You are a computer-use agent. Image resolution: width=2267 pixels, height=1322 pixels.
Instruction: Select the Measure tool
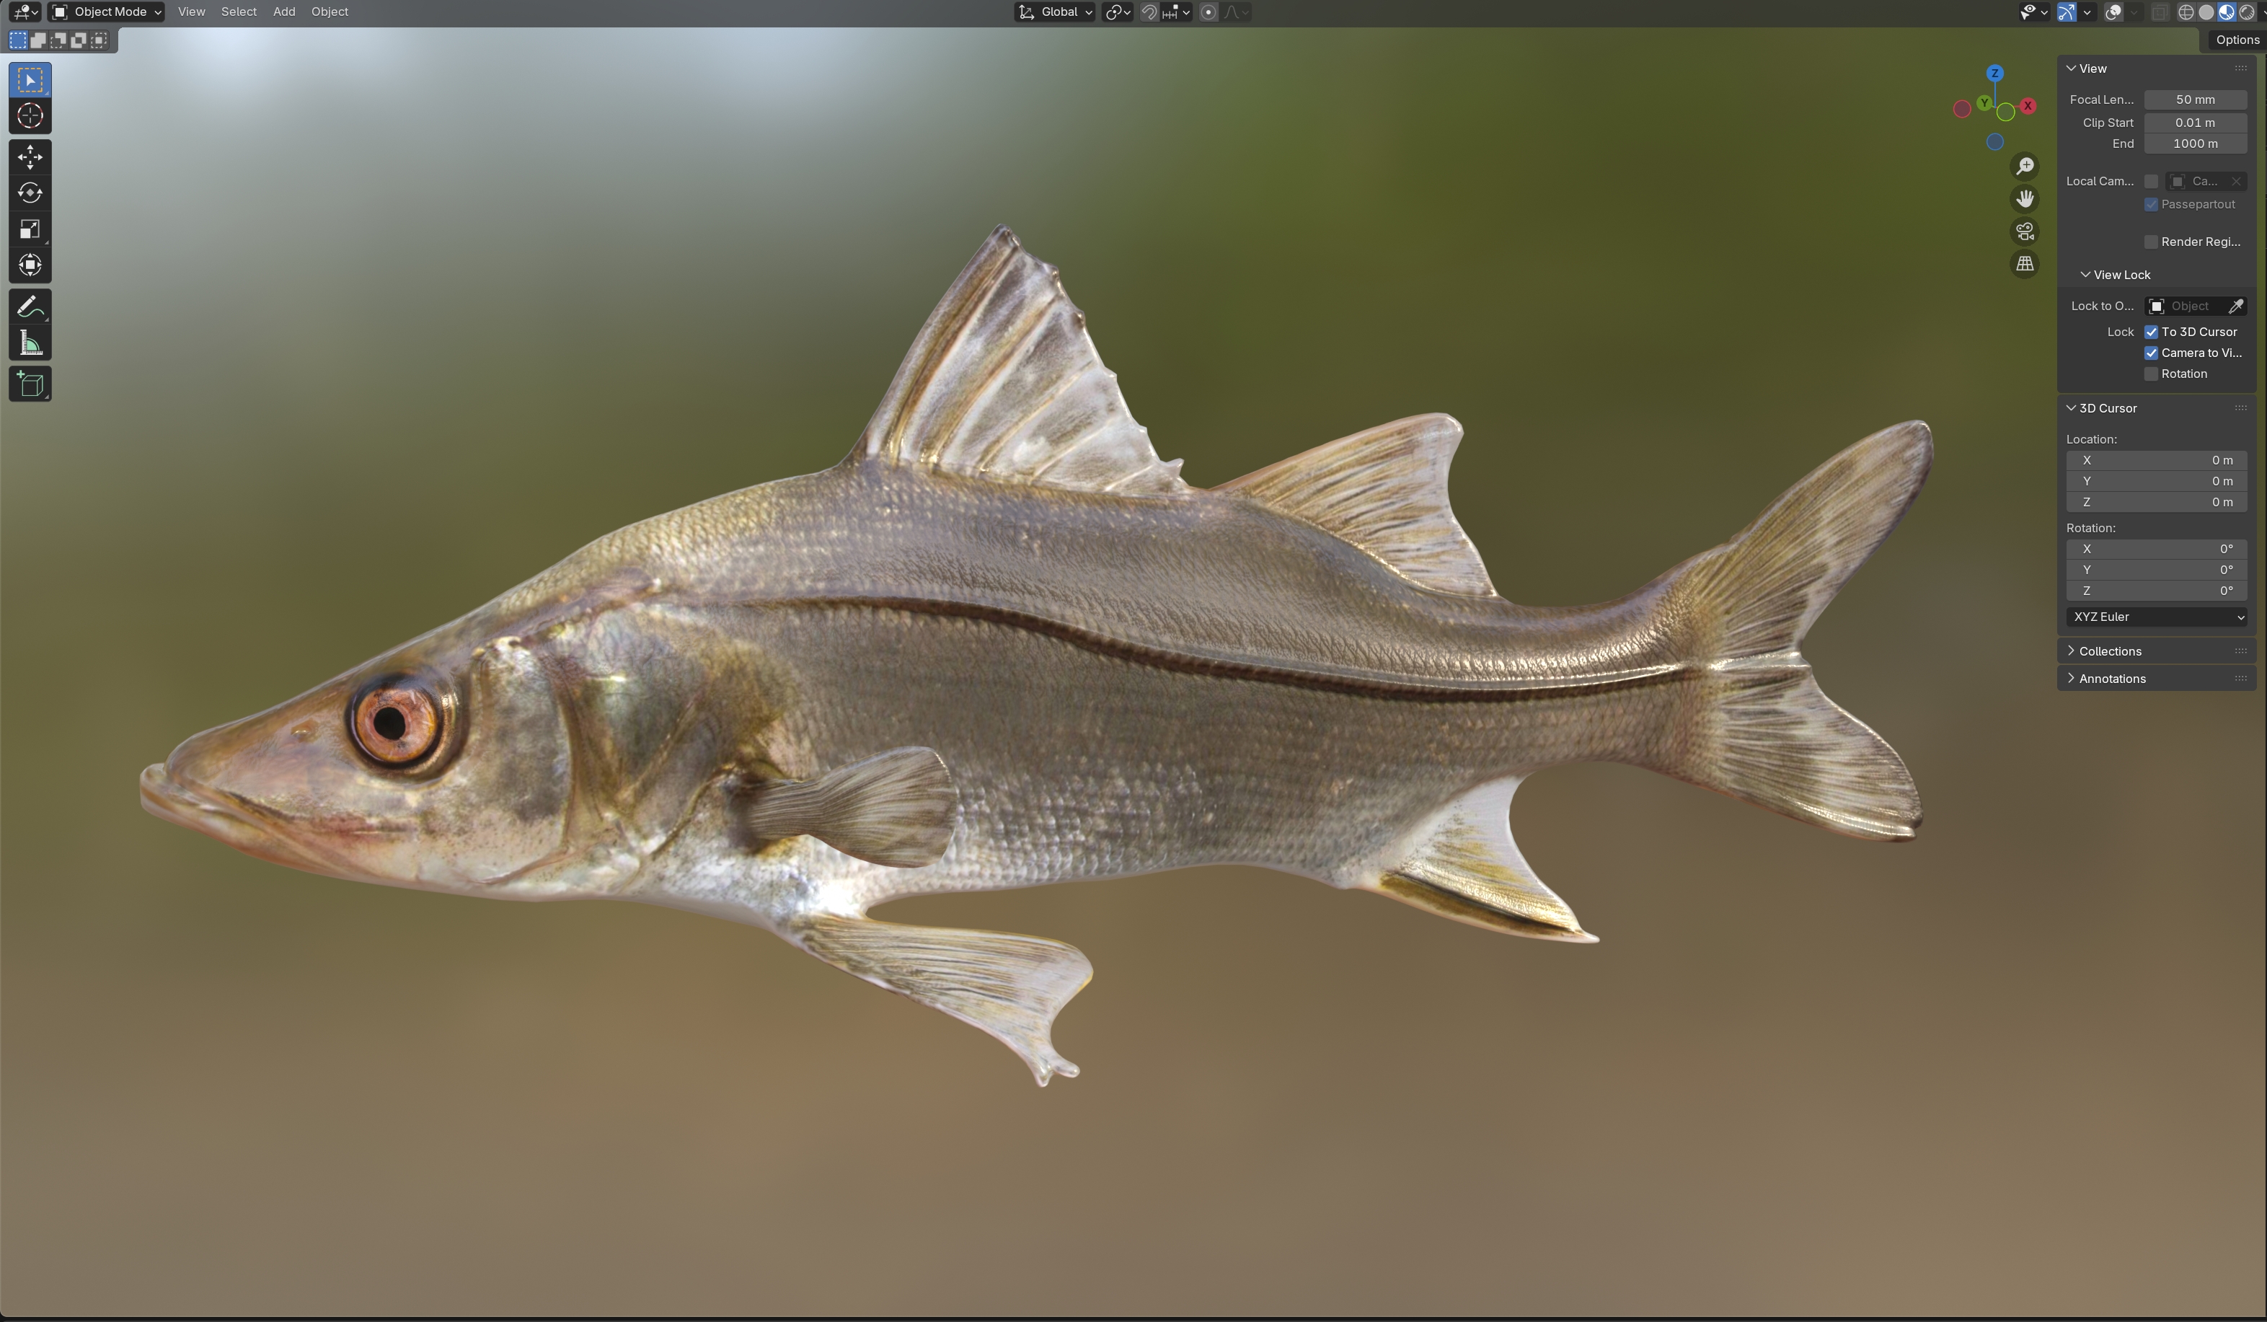tap(30, 343)
